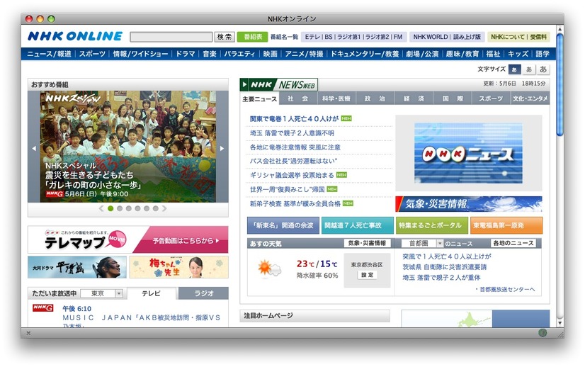Image resolution: width=585 pixels, height=367 pixels.
Task: Select the fourth carousel page dot
Action: pyautogui.click(x=137, y=208)
